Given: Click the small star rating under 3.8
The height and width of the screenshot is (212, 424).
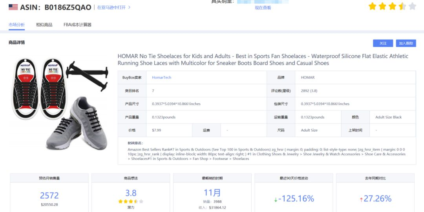Looking at the screenshot, I should click(x=131, y=201).
